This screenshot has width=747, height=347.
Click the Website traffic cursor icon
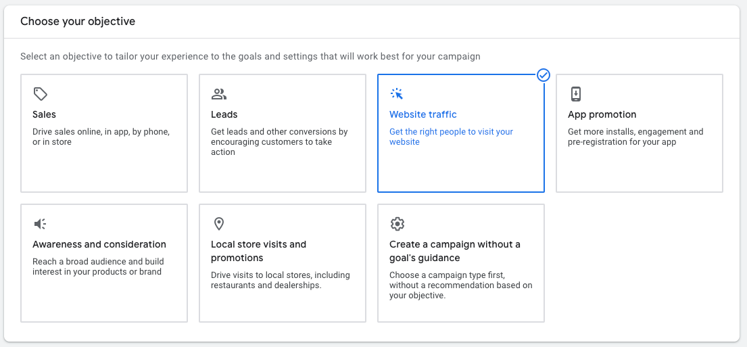coord(396,94)
